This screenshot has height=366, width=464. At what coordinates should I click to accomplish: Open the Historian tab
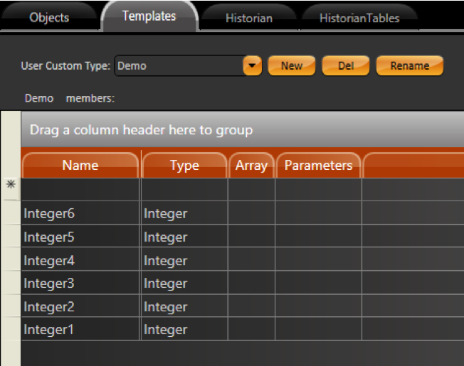248,18
